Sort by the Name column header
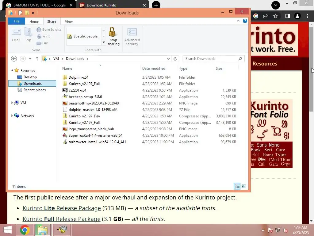Screen dimensions: 314x236 click(100, 69)
